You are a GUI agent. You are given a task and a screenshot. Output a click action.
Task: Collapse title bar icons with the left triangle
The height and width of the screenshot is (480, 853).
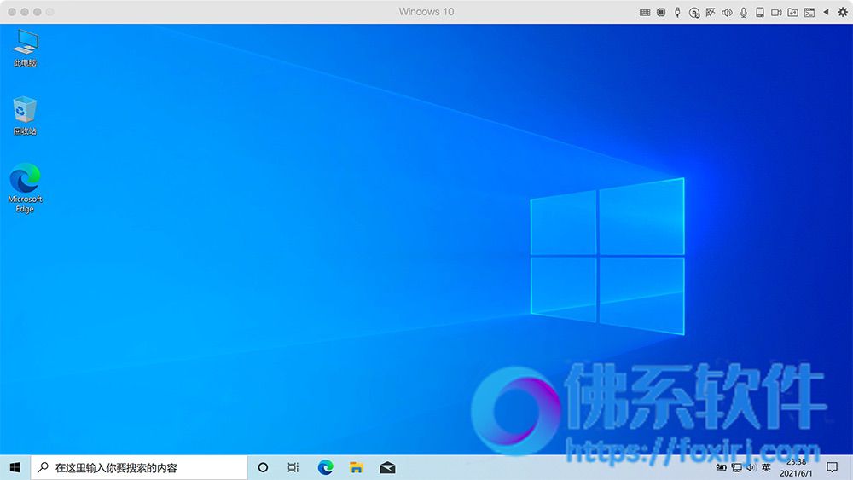[826, 11]
